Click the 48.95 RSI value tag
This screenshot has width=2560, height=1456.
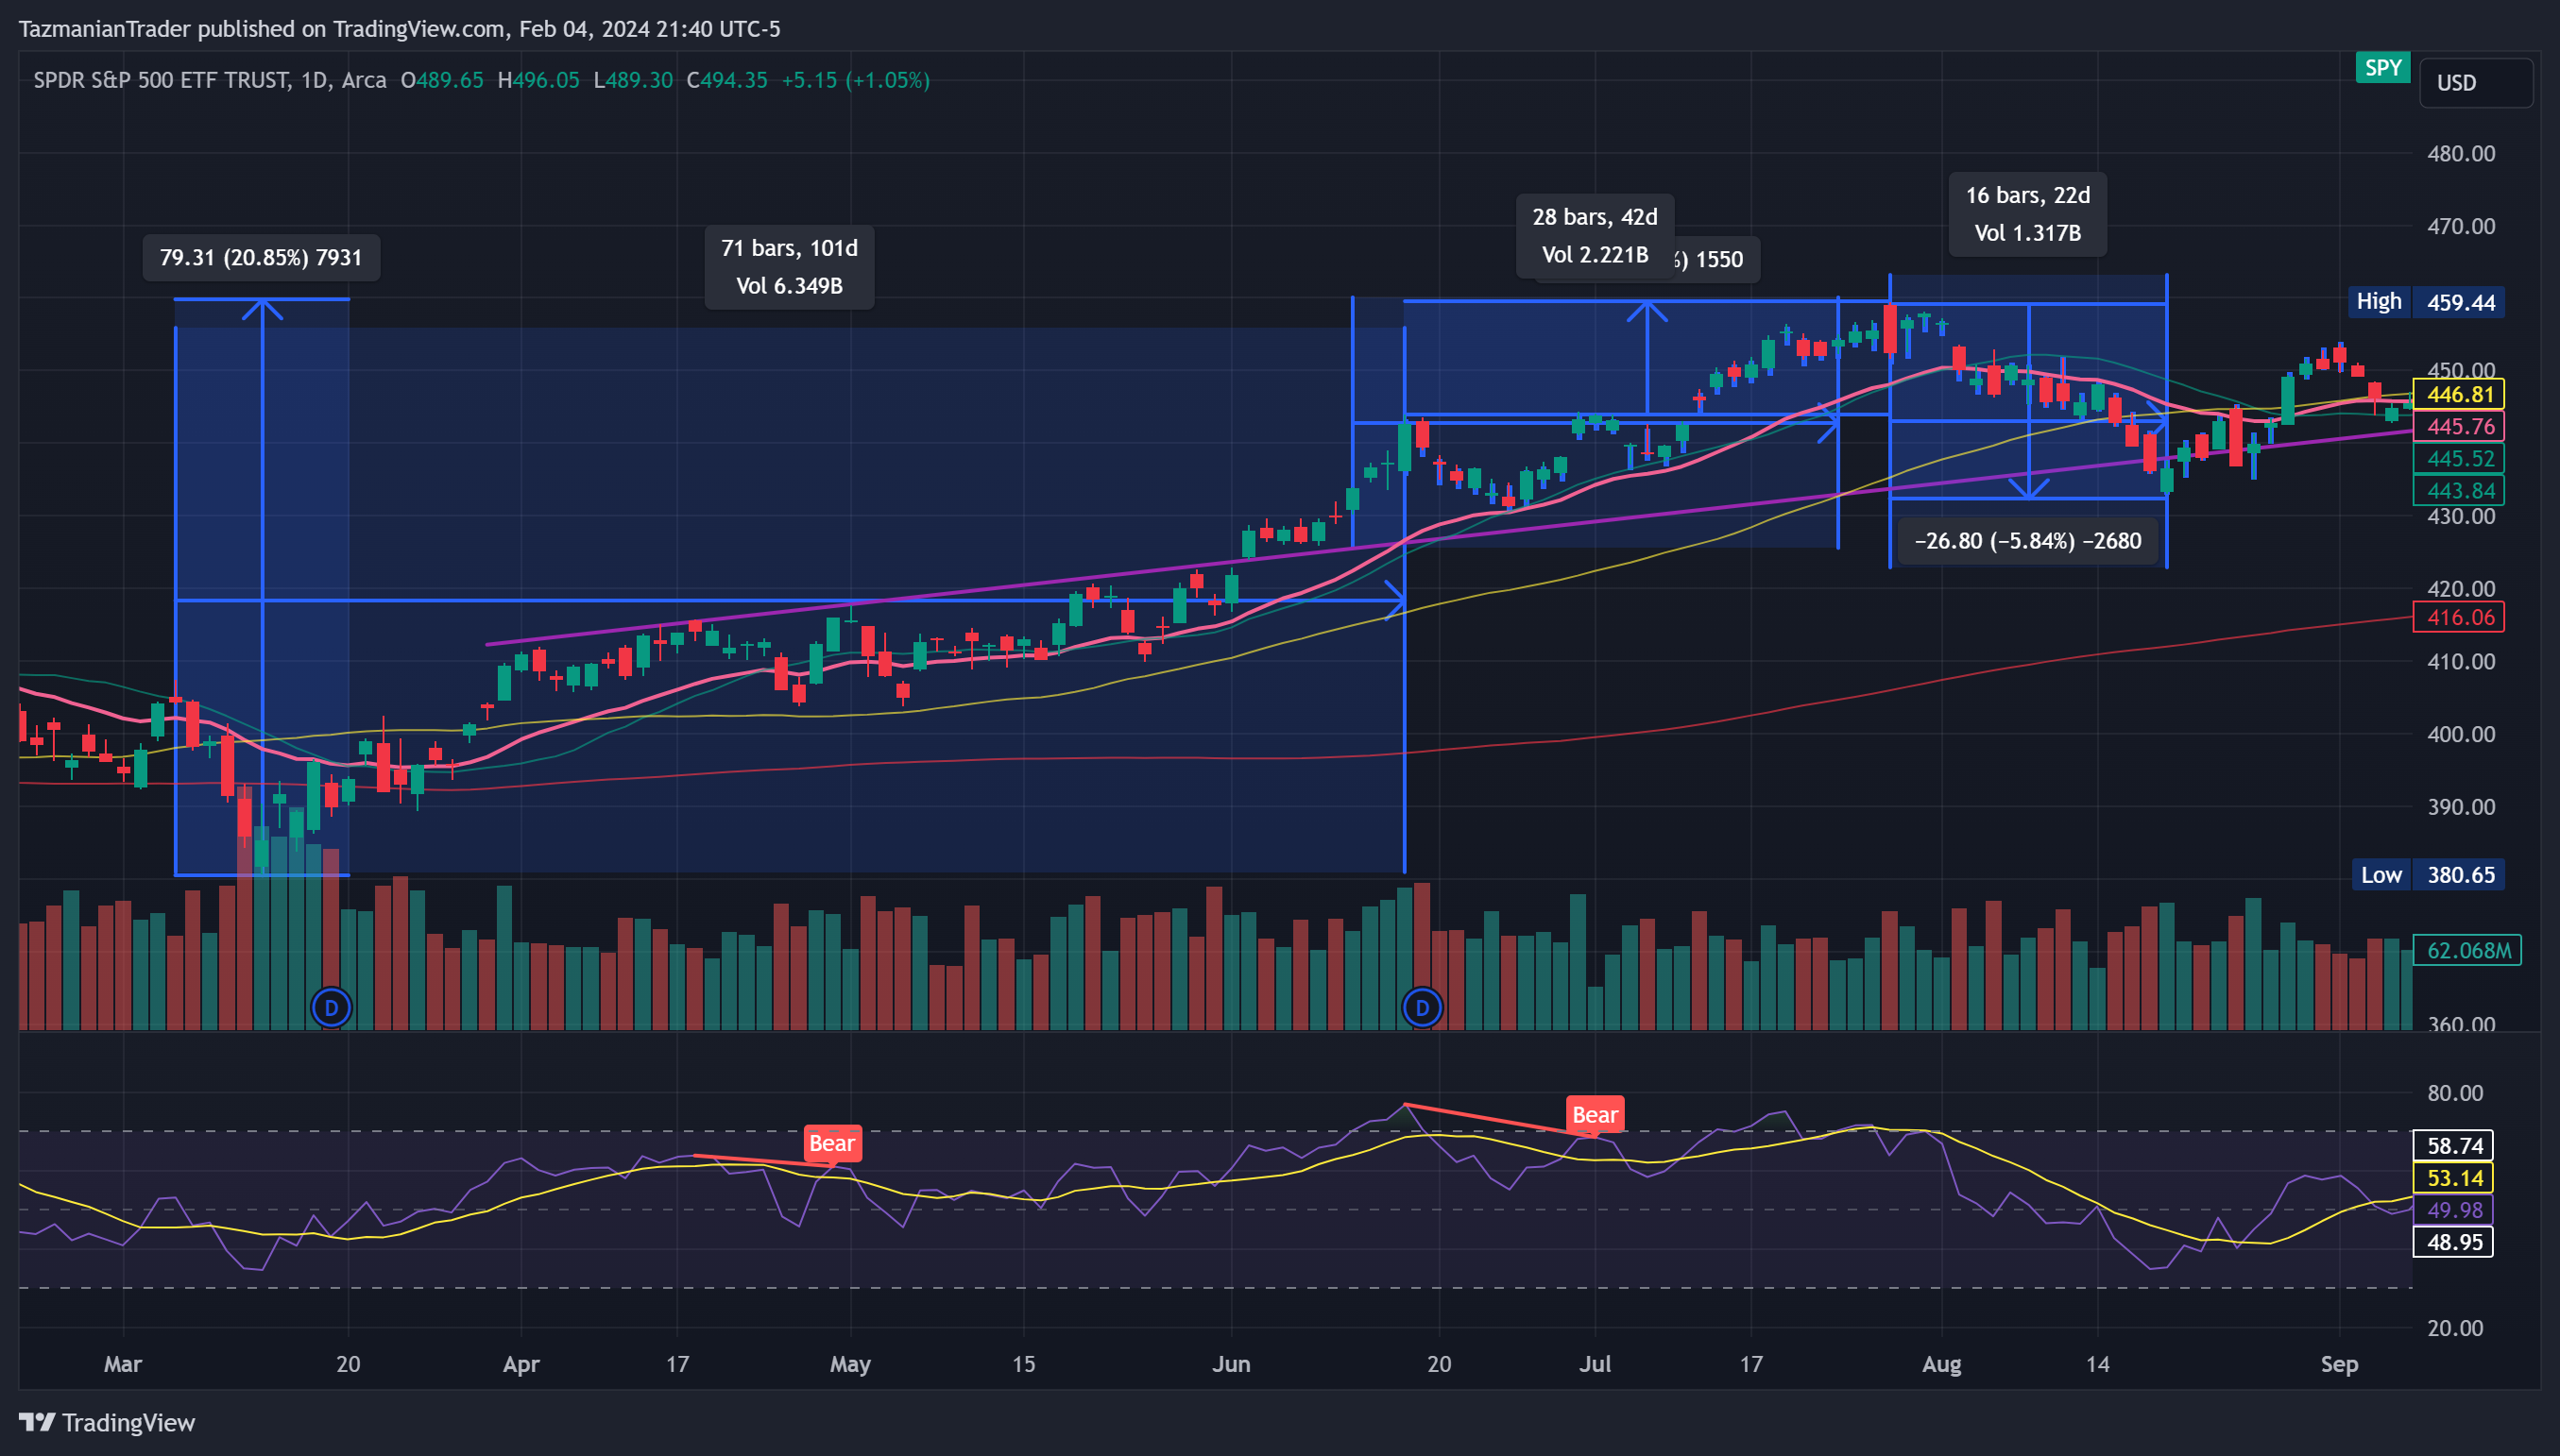(x=2453, y=1242)
